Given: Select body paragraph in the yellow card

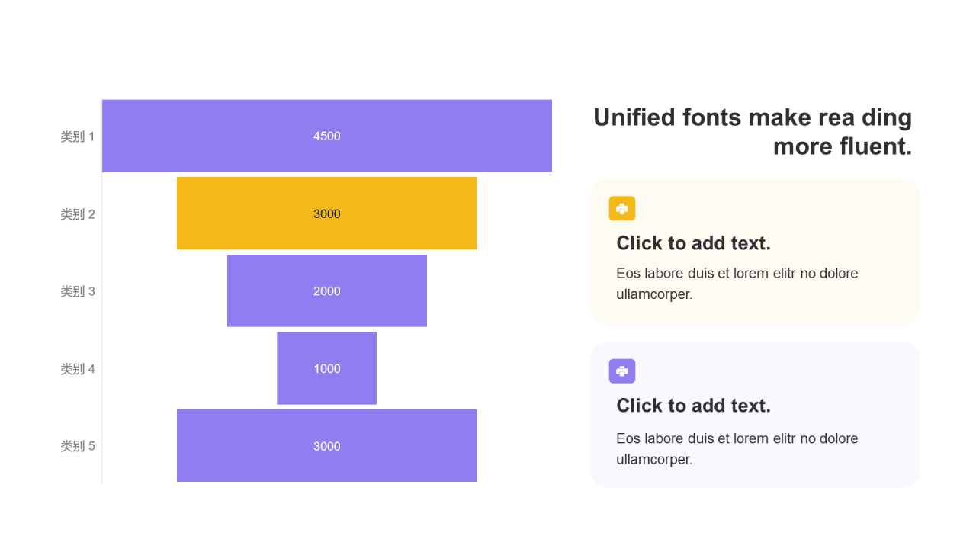Looking at the screenshot, I should [x=737, y=284].
